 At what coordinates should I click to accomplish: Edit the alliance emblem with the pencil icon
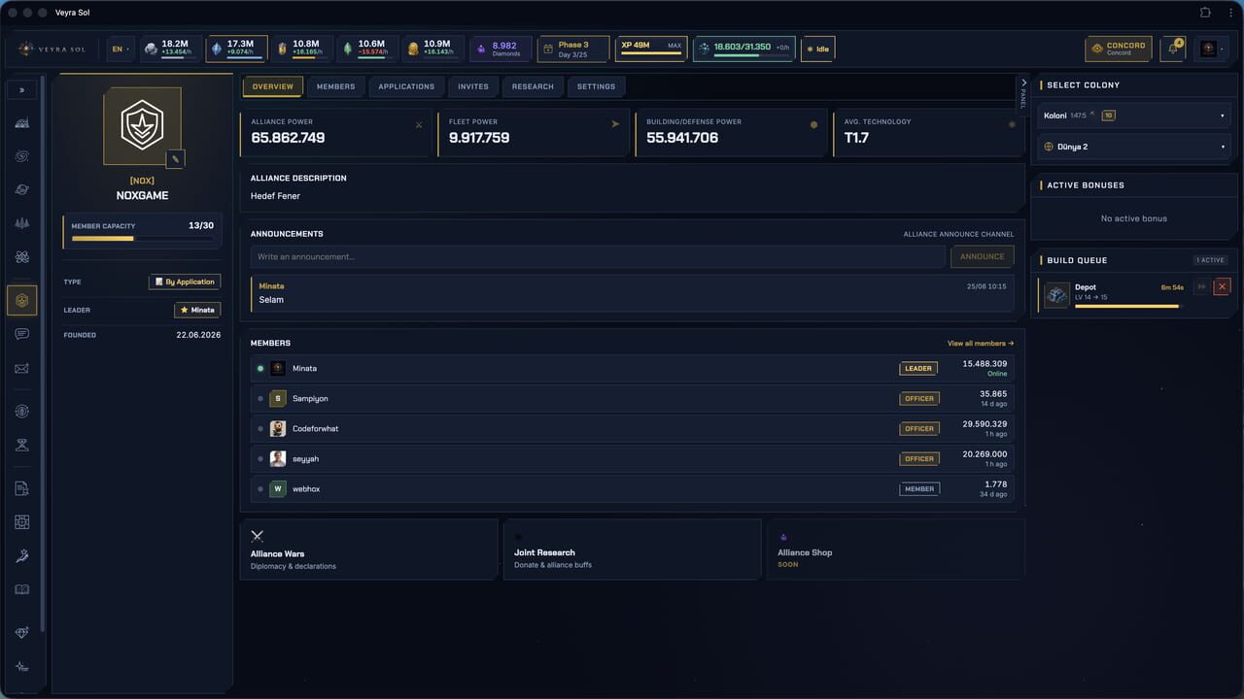pyautogui.click(x=175, y=159)
